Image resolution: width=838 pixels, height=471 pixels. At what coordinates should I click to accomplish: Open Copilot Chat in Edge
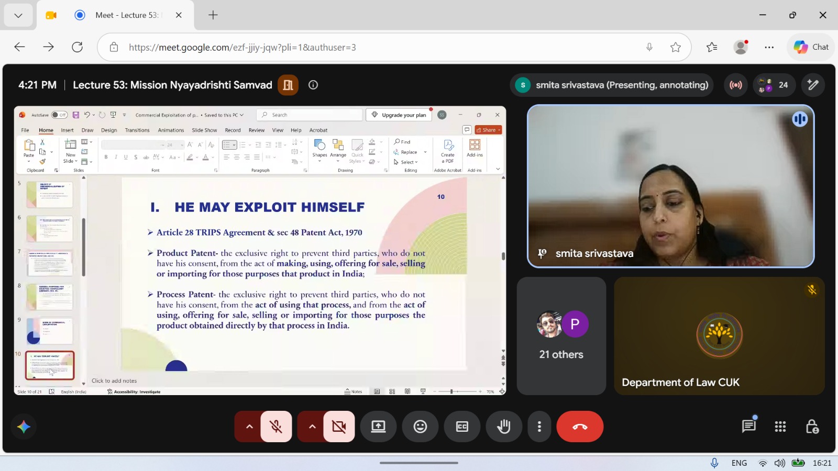click(811, 47)
